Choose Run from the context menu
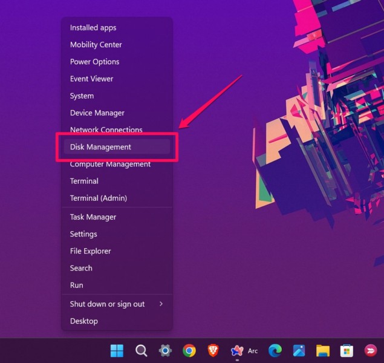The width and height of the screenshot is (384, 363). click(x=77, y=286)
